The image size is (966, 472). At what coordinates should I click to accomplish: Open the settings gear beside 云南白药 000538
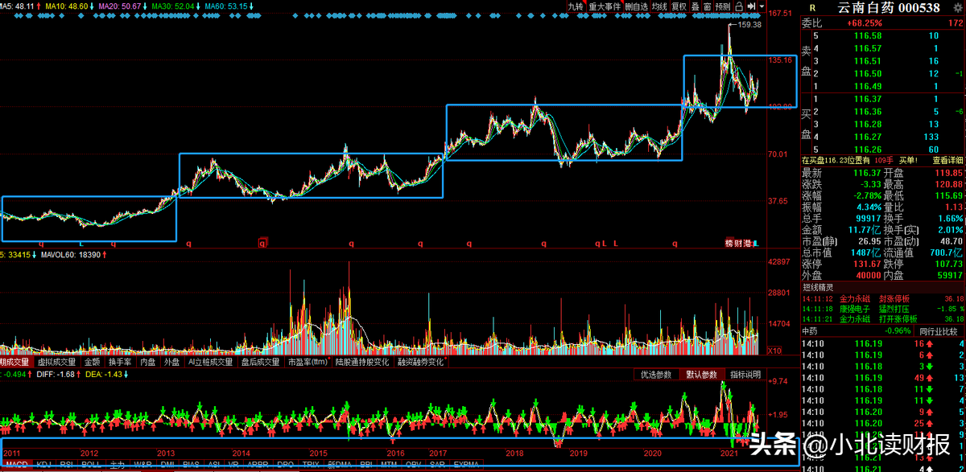pyautogui.click(x=957, y=7)
